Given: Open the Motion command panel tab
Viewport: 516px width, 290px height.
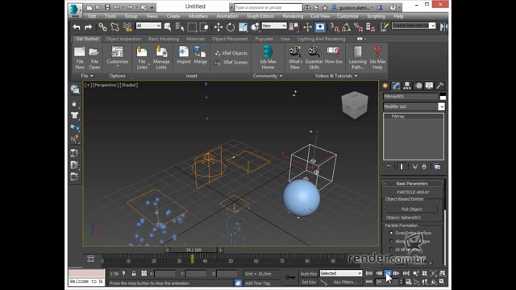Looking at the screenshot, I should click(418, 86).
